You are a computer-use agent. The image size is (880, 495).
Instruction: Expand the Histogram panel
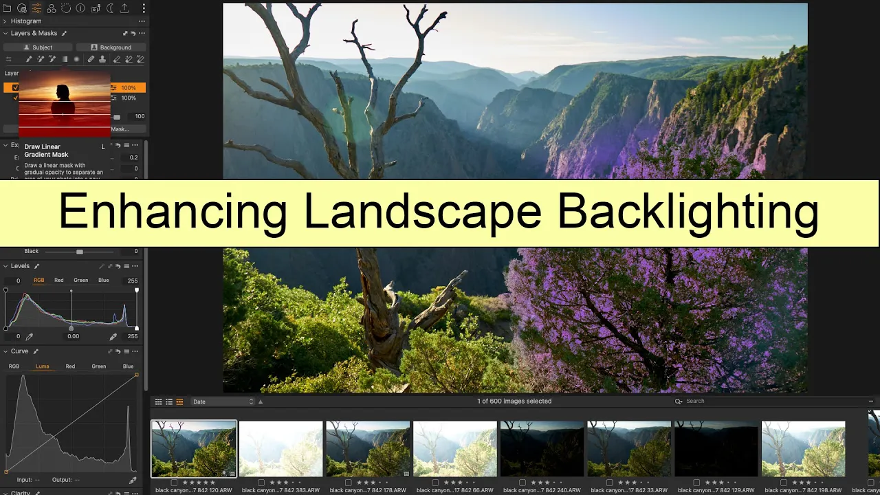point(5,21)
